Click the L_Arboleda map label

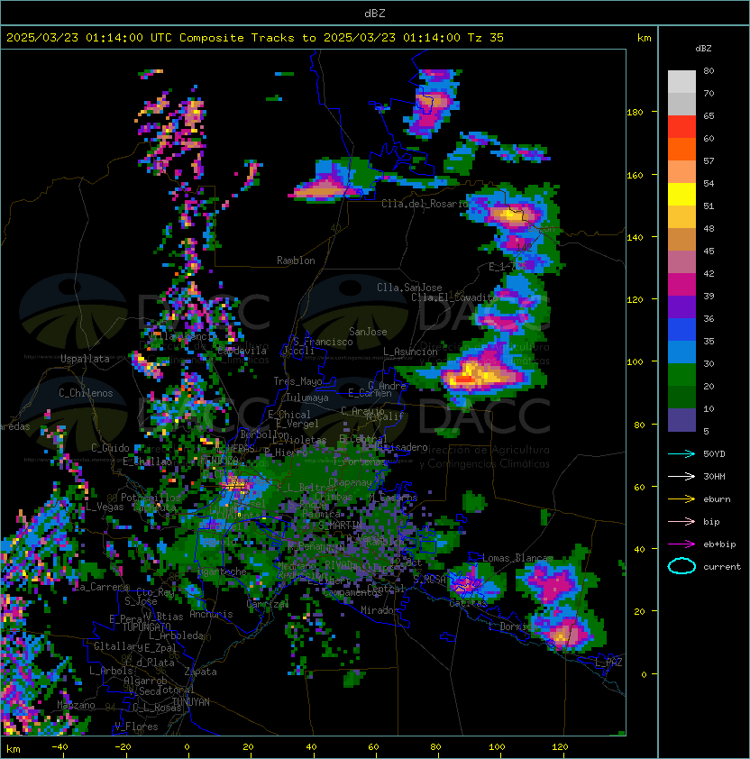pyautogui.click(x=176, y=636)
